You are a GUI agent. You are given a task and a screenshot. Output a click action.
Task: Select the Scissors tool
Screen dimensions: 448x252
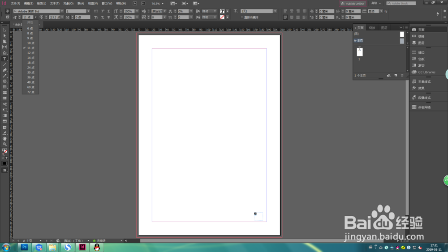[x=4, y=104]
